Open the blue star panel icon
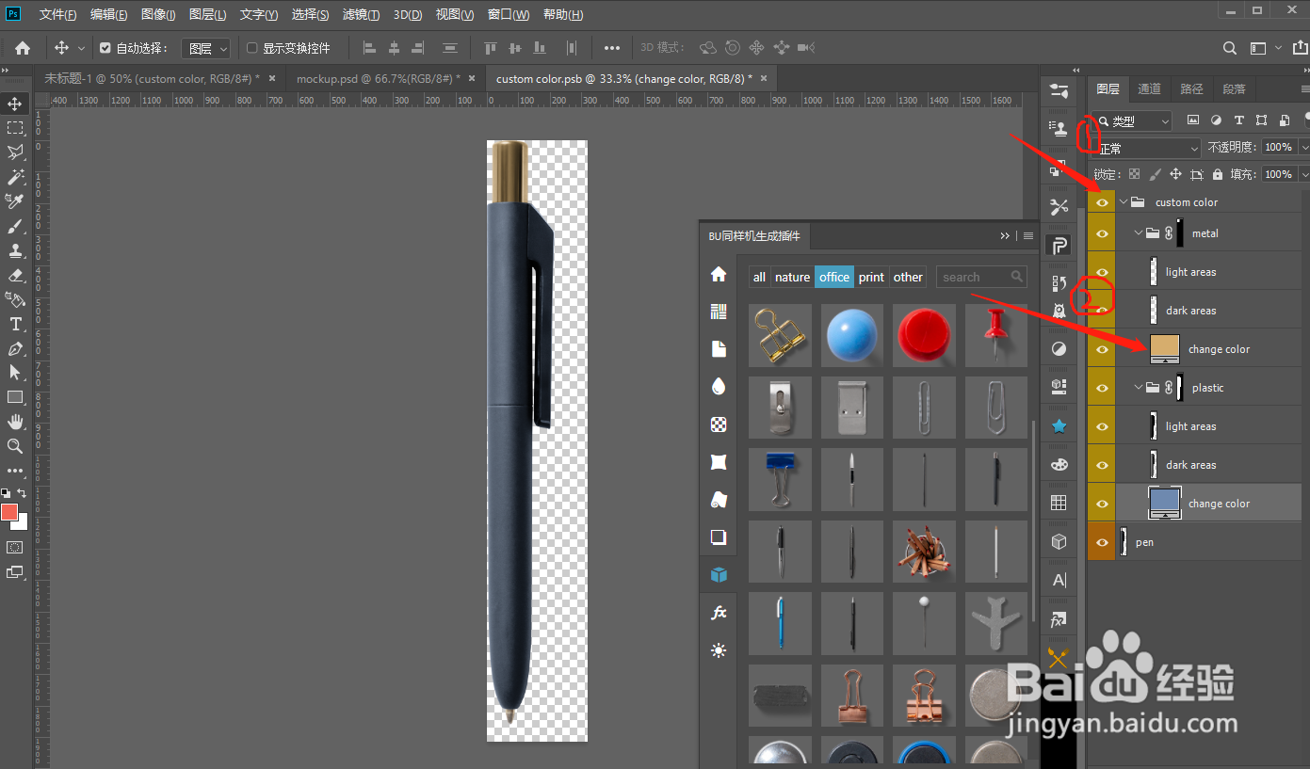This screenshot has width=1310, height=769. pos(1059,426)
